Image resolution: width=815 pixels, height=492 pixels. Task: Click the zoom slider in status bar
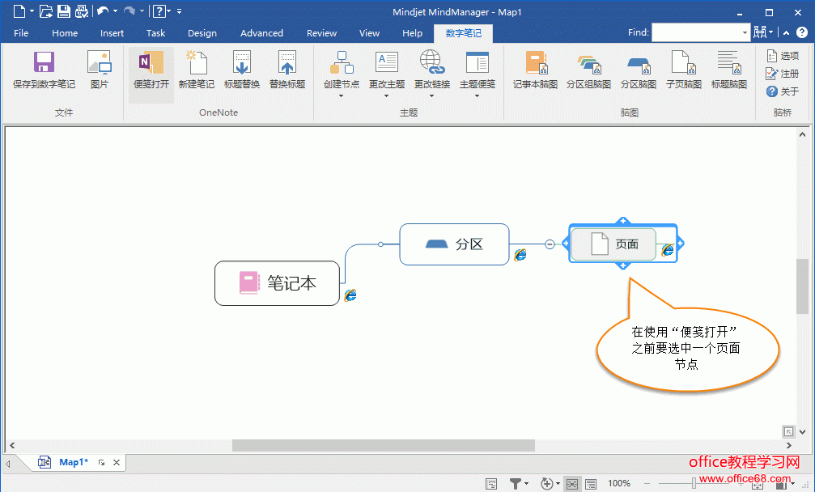(x=693, y=484)
